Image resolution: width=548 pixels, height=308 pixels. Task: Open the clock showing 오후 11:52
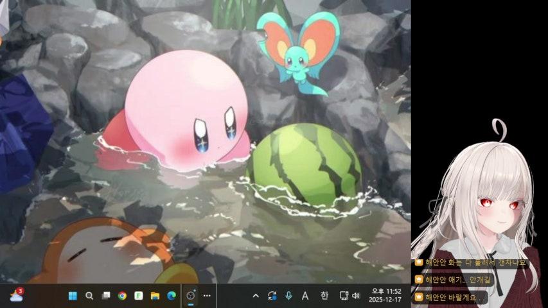pos(385,296)
